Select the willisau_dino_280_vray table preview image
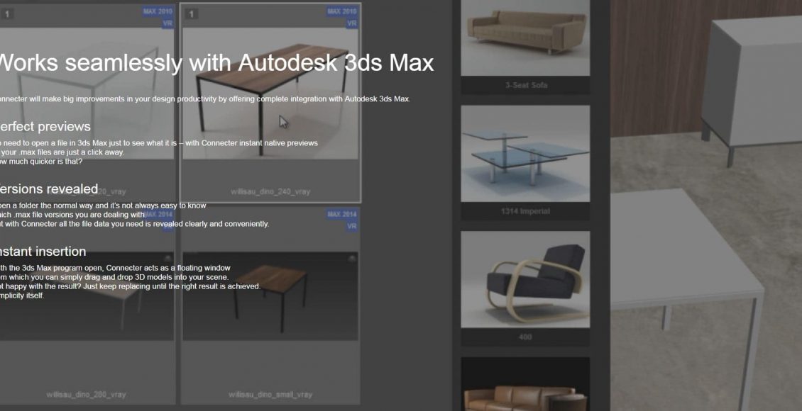 click(85, 298)
